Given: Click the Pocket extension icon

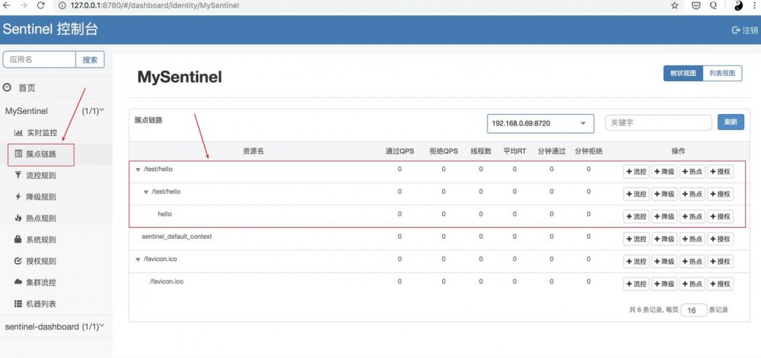Looking at the screenshot, I should [696, 5].
